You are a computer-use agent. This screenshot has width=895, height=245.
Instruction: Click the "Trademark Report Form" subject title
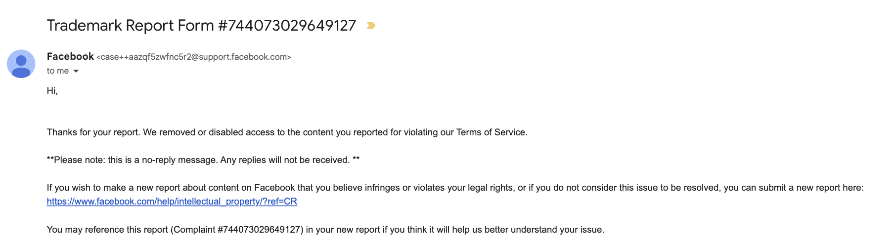pos(130,25)
